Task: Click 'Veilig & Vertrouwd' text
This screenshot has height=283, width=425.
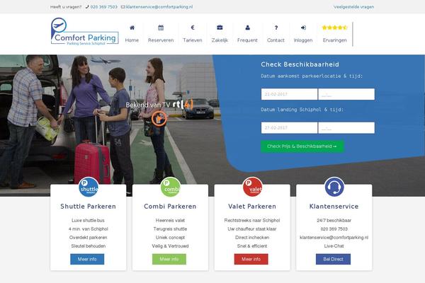Action: tap(170, 246)
